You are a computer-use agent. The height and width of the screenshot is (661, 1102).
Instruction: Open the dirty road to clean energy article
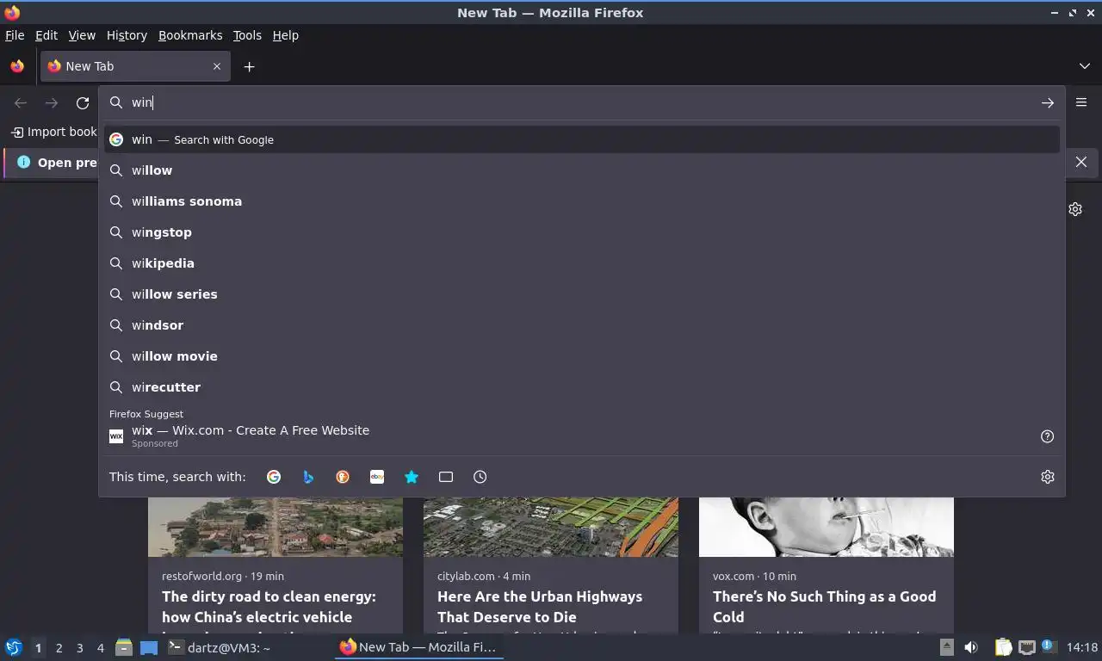tap(269, 607)
